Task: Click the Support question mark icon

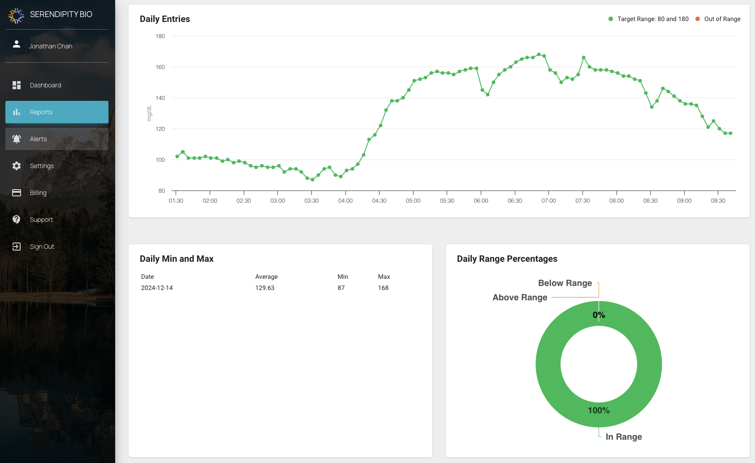Action: pos(17,220)
